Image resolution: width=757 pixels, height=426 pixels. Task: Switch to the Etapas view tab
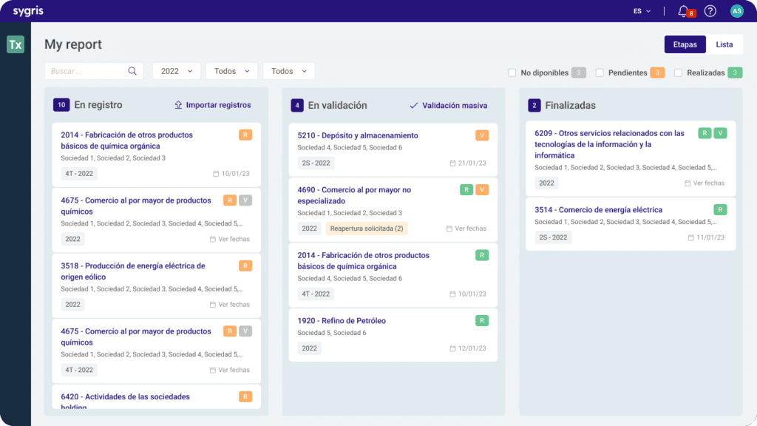coord(685,44)
